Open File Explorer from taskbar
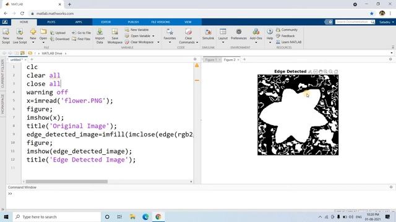The height and width of the screenshot is (222, 396). pos(132,216)
